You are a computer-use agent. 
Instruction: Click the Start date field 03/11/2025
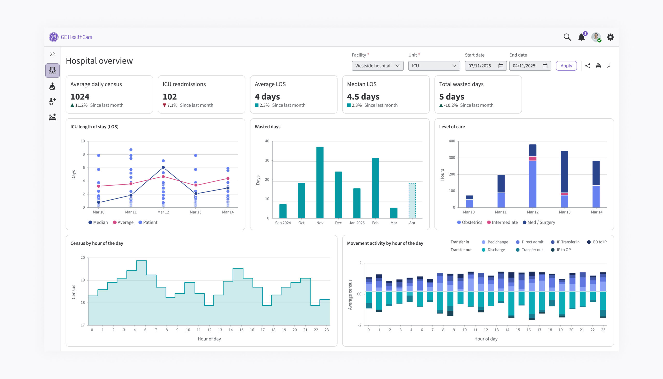point(486,66)
